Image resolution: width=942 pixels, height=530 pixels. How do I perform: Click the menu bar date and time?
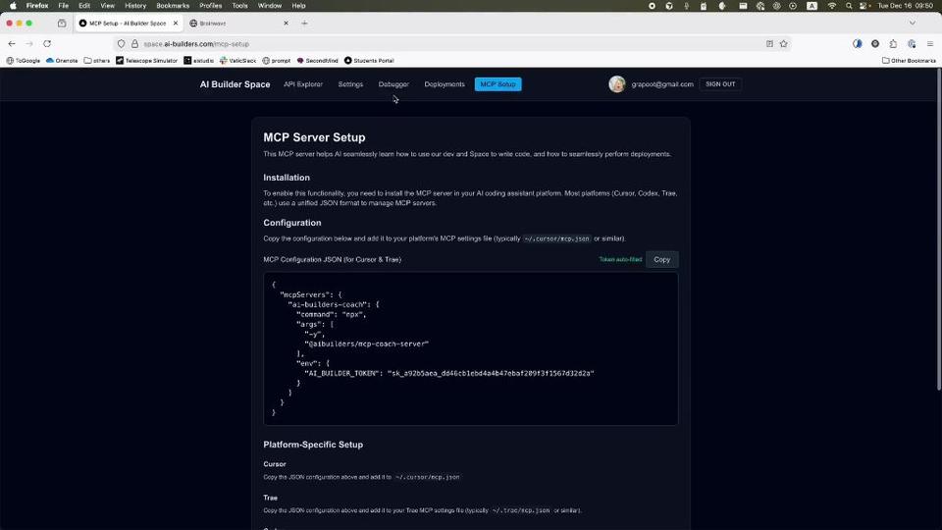tap(906, 6)
